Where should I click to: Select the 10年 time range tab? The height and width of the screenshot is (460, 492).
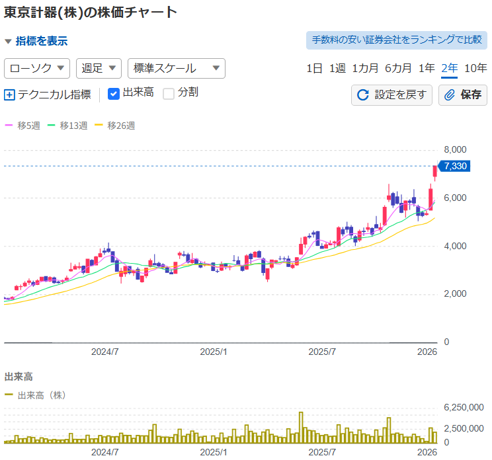(475, 68)
